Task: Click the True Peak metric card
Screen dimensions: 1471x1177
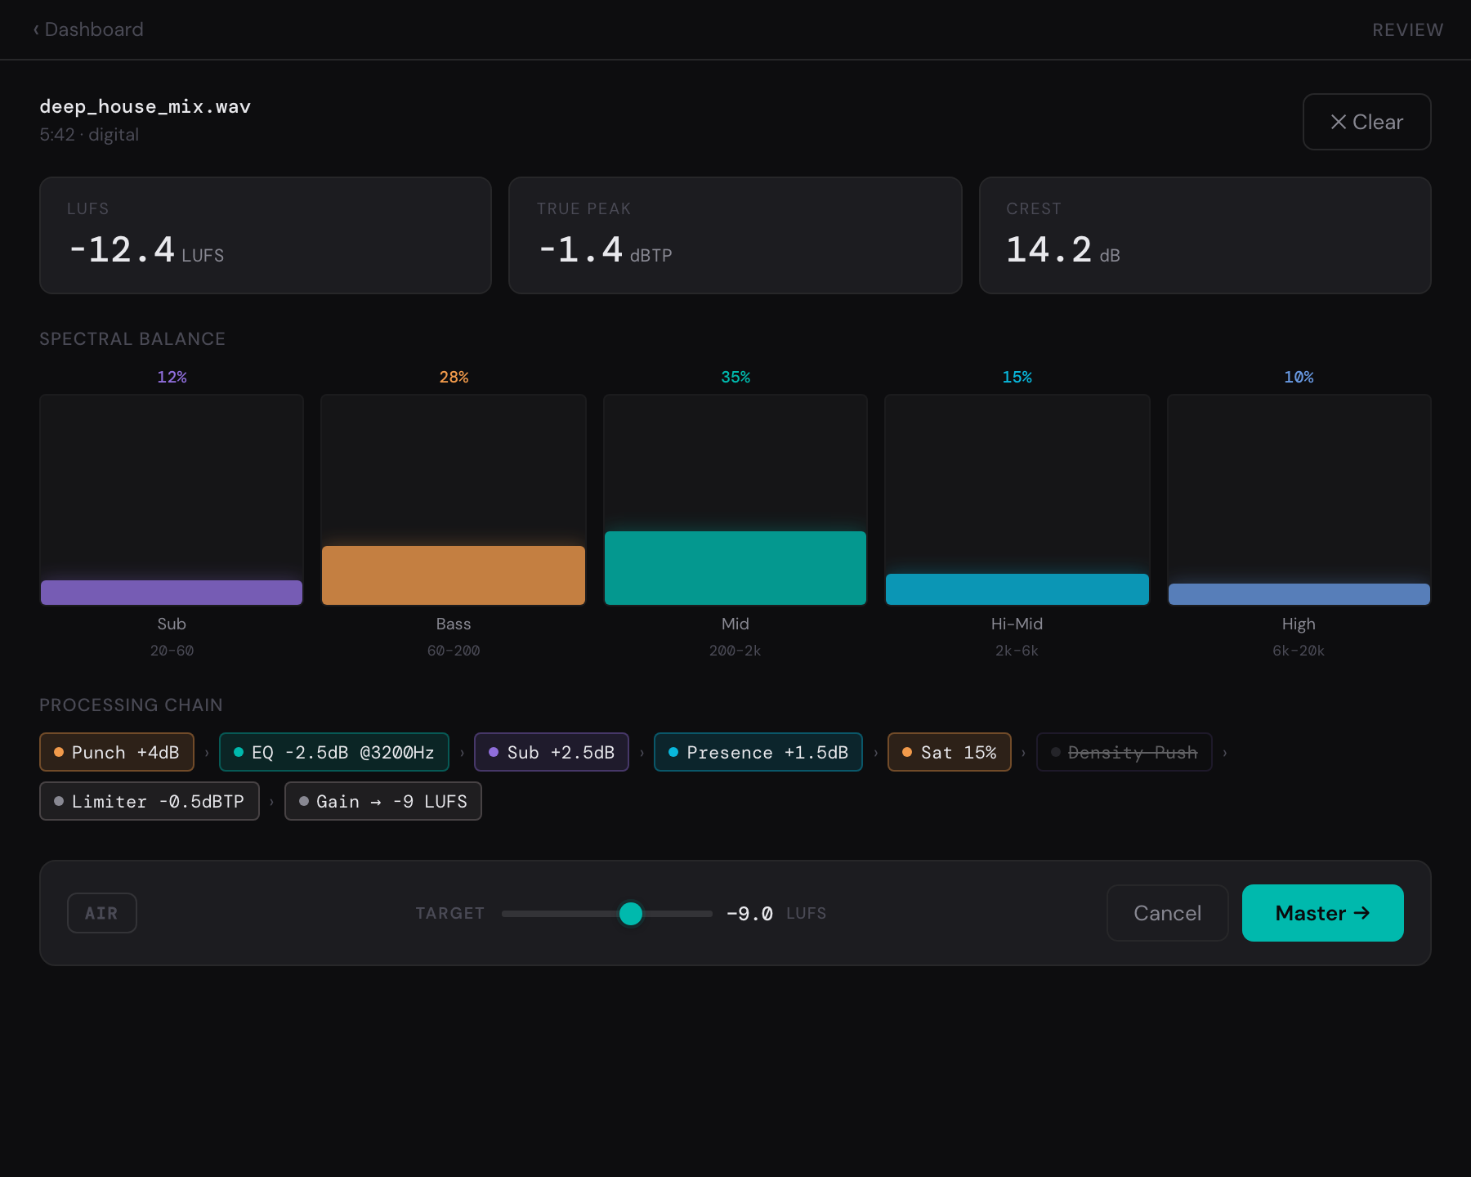Action: [735, 235]
